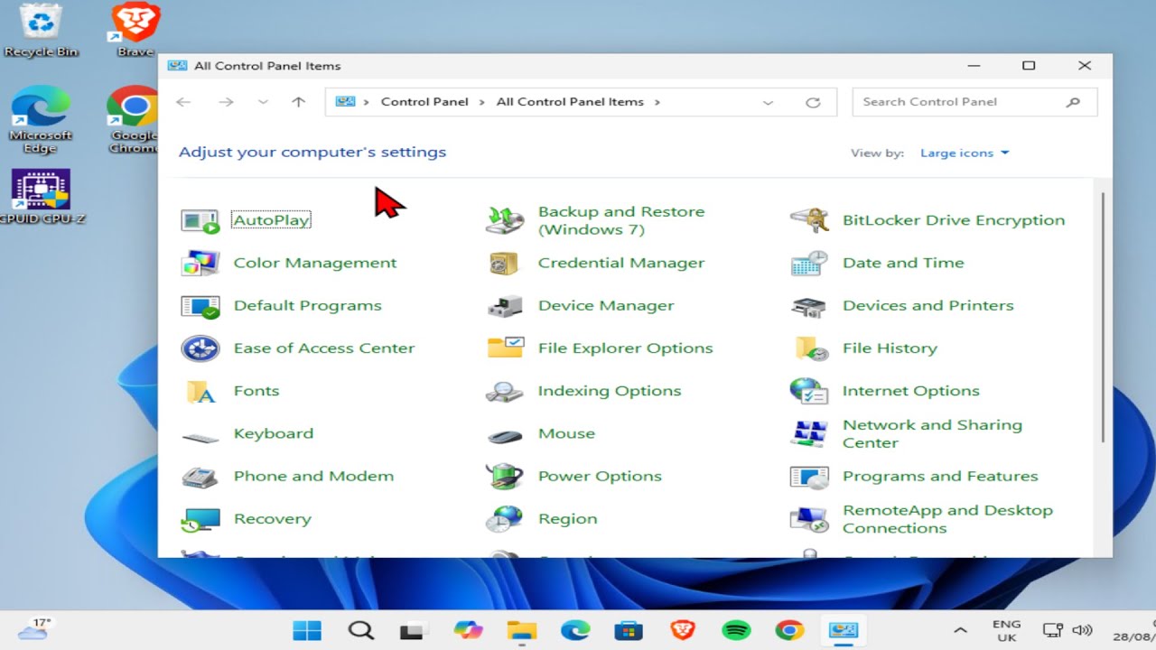The width and height of the screenshot is (1156, 650).
Task: Click the ENG UK language indicator
Action: [x=1006, y=630]
